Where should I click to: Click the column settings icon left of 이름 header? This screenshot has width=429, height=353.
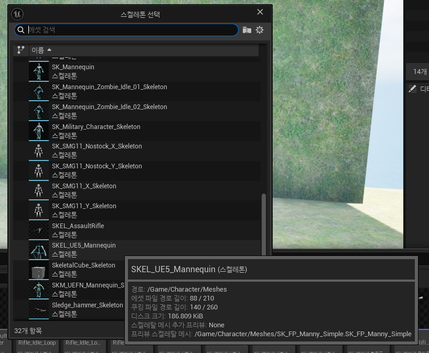pos(20,49)
